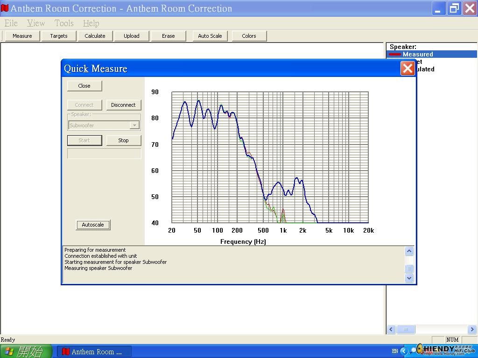Click the greyed Connect button
The width and height of the screenshot is (478, 358).
[84, 105]
